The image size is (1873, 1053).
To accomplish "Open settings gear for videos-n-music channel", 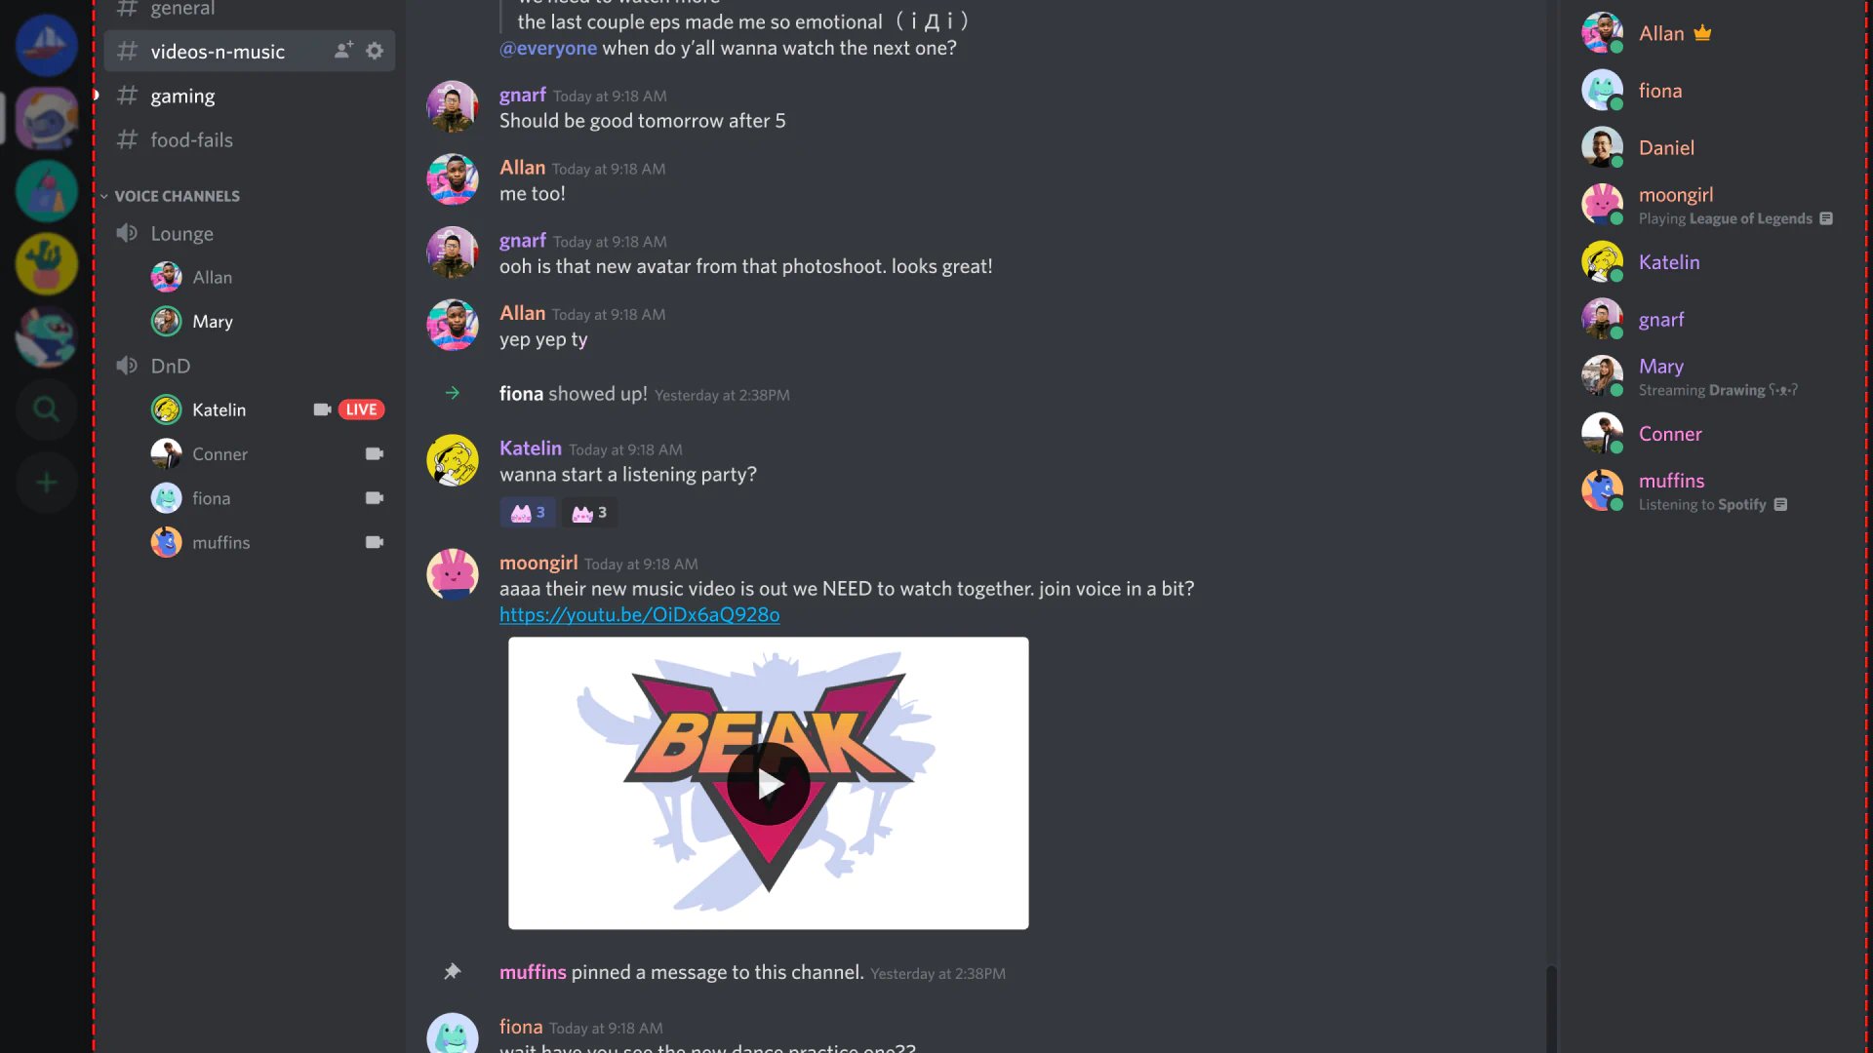I will [x=375, y=51].
